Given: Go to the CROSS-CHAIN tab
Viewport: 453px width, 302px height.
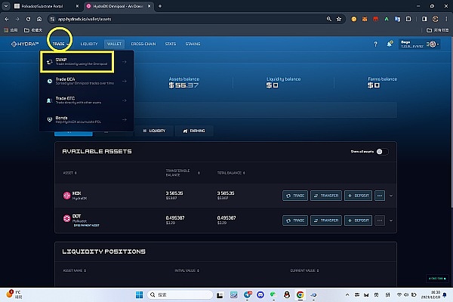Looking at the screenshot, I should [x=143, y=45].
